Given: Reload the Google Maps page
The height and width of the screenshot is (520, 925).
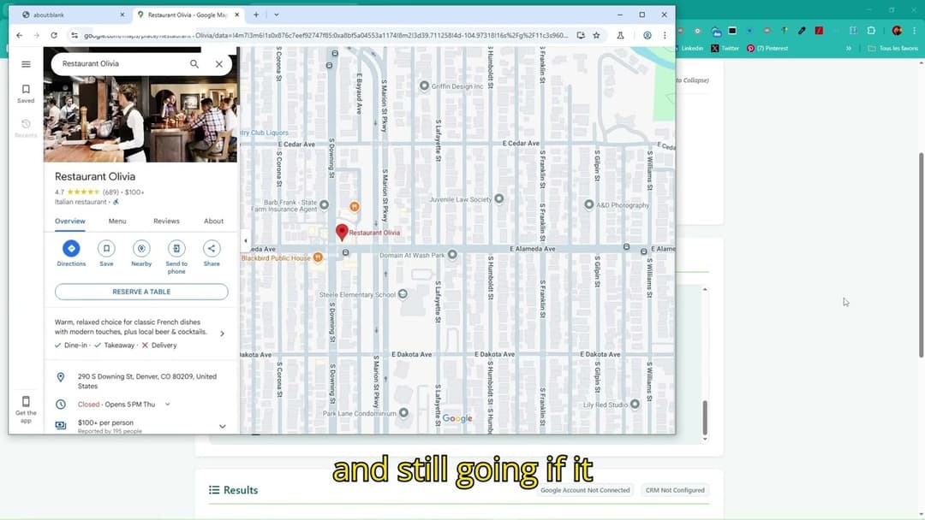Looking at the screenshot, I should pyautogui.click(x=54, y=35).
